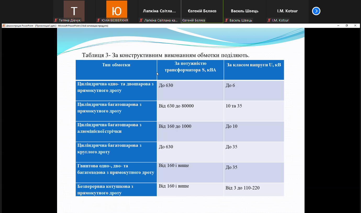Restore down the PowerPoint slideshow window
Screen dimensions: 361x213
click(x=347, y=26)
